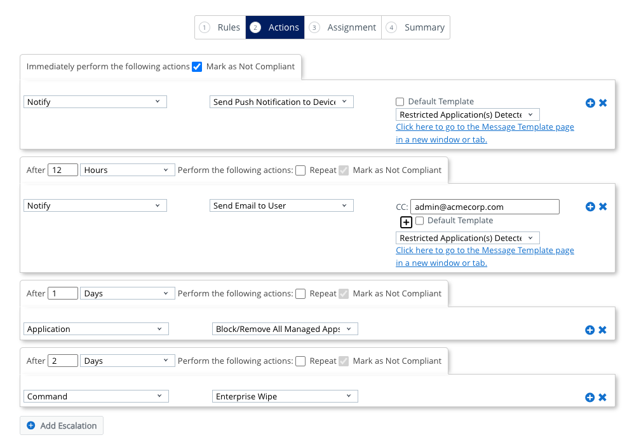
Task: Click the add CC recipient plus box
Action: tap(406, 222)
